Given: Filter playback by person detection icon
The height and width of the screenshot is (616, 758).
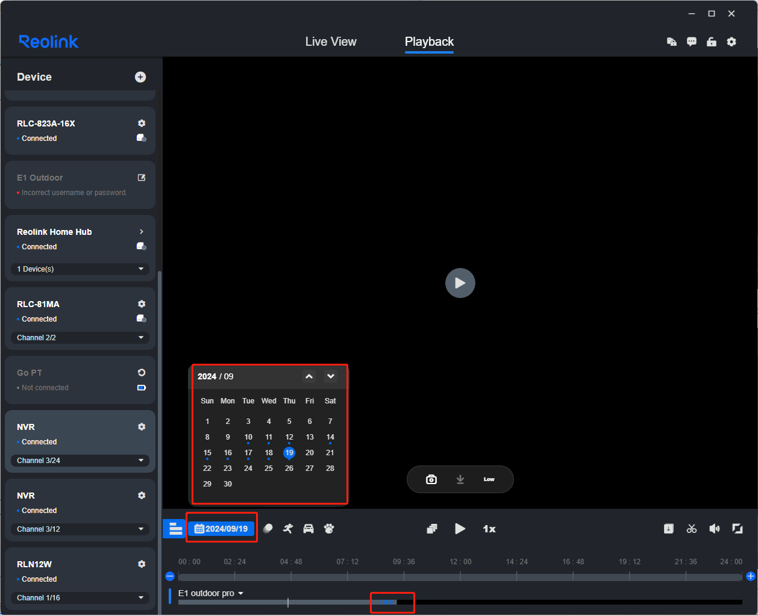Looking at the screenshot, I should (288, 529).
